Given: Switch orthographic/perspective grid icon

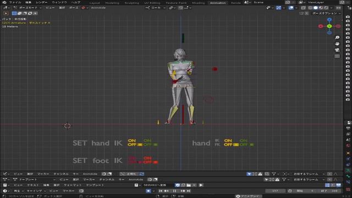Looking at the screenshot, I should [337, 56].
